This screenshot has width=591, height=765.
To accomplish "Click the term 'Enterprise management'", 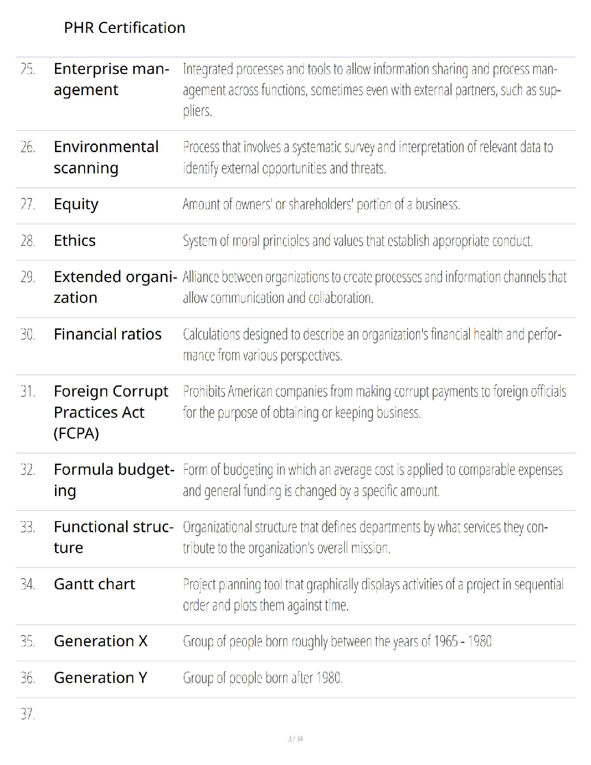I will pyautogui.click(x=111, y=79).
